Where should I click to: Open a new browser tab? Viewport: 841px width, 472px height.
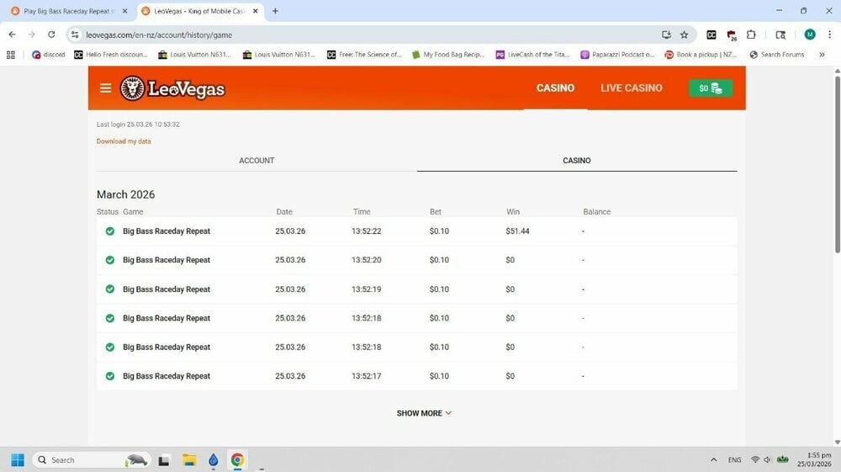click(275, 11)
